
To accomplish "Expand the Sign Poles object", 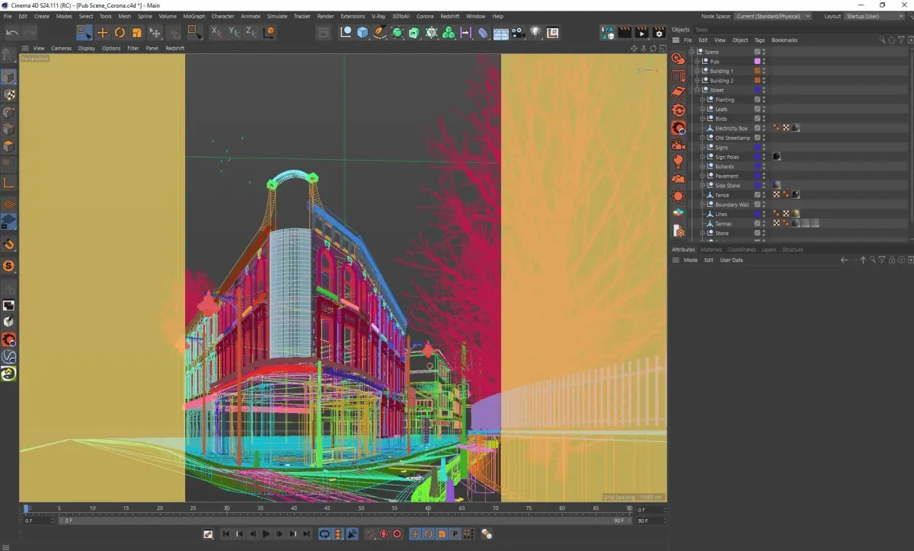I will [702, 157].
